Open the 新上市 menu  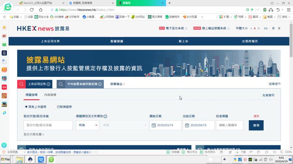pyautogui.click(x=183, y=41)
